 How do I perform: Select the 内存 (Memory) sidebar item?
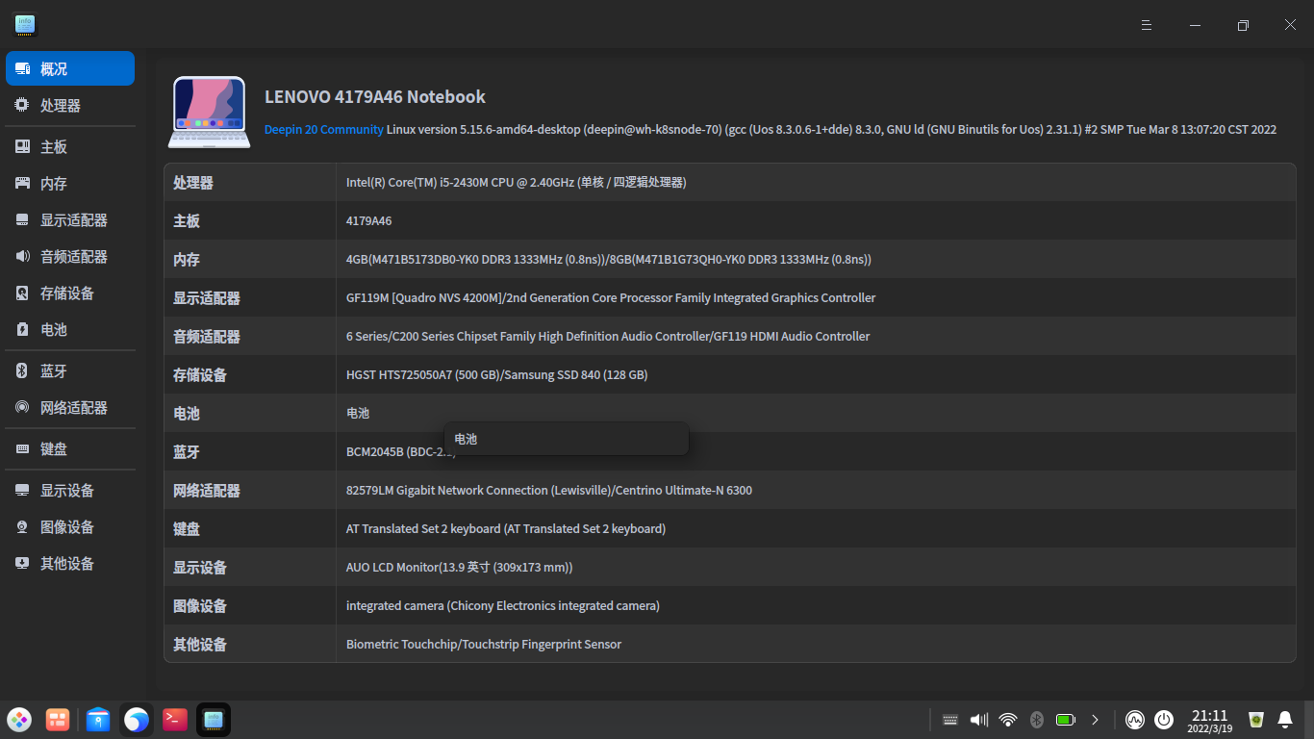click(x=54, y=184)
